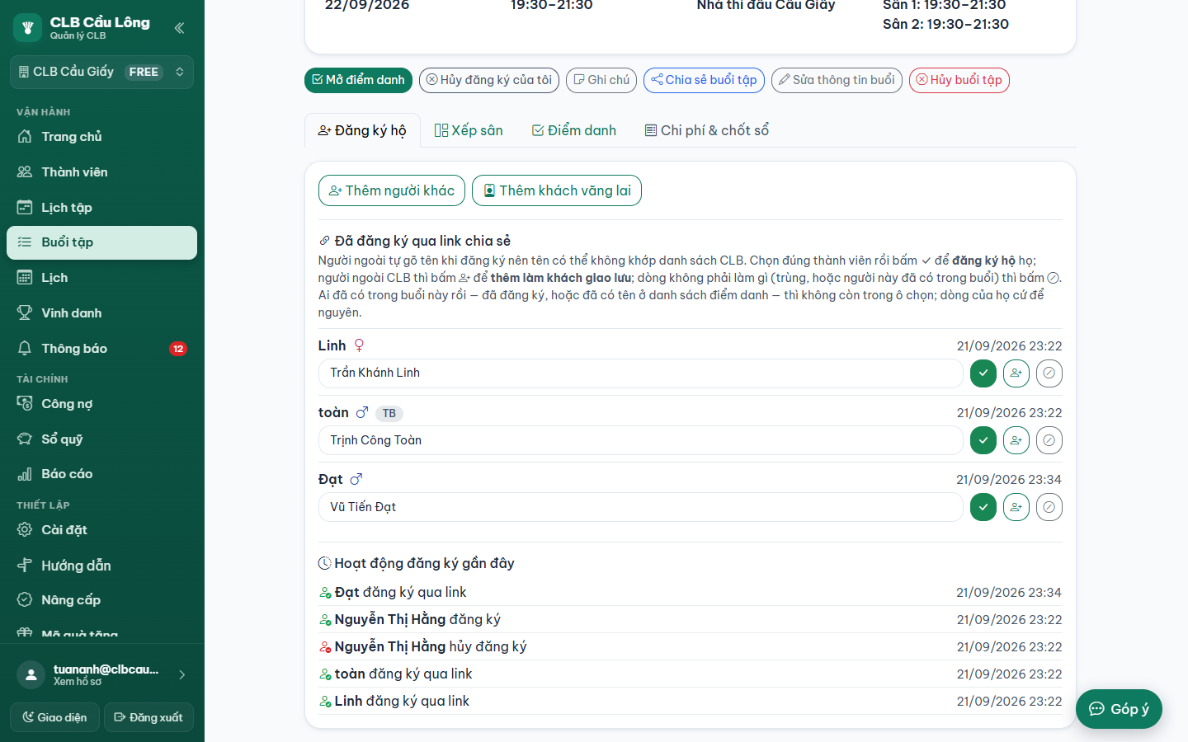
Task: Cancel session with Hủy buổi tập
Action: 959,80
